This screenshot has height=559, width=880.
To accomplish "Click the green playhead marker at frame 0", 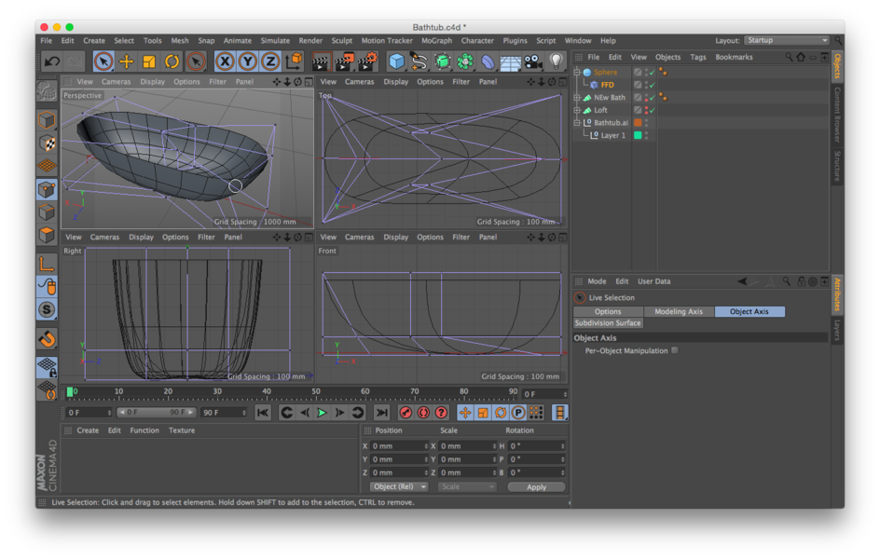I will 70,392.
